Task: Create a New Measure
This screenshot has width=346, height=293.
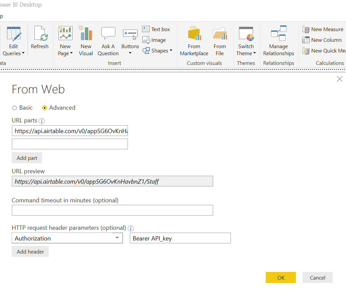Action: point(323,29)
